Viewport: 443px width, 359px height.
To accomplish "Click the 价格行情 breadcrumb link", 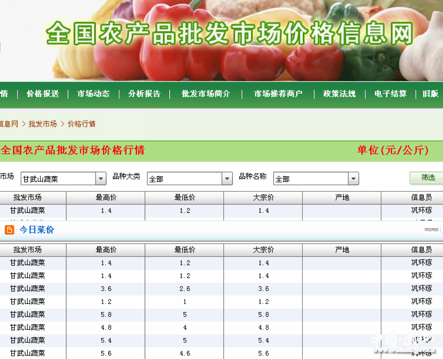I will (82, 124).
